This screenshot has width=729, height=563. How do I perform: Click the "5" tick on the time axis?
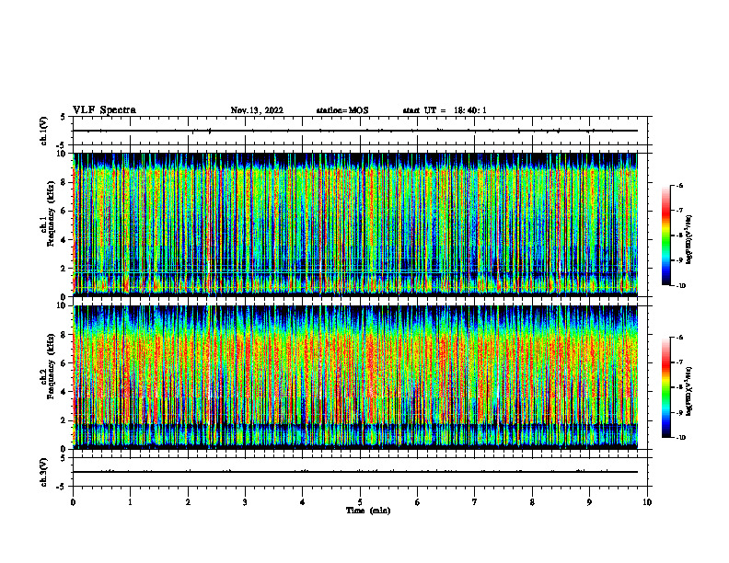pos(360,501)
